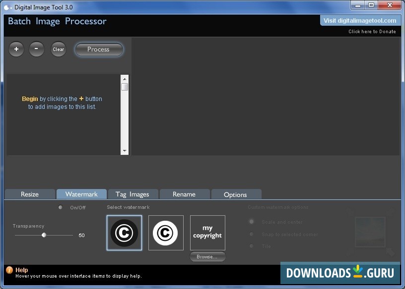The image size is (405, 289).
Task: Click the − button to remove images
Action: coord(36,49)
